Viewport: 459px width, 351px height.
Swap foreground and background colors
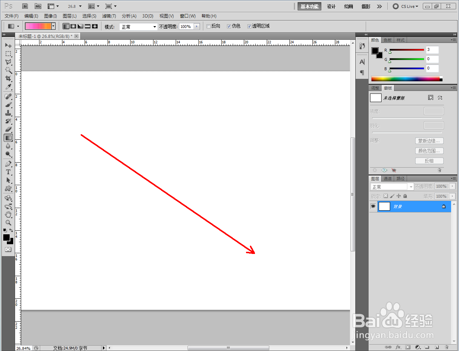tap(11, 230)
